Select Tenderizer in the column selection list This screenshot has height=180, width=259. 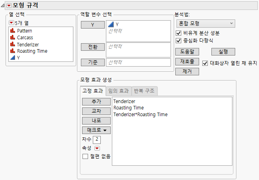[28, 44]
